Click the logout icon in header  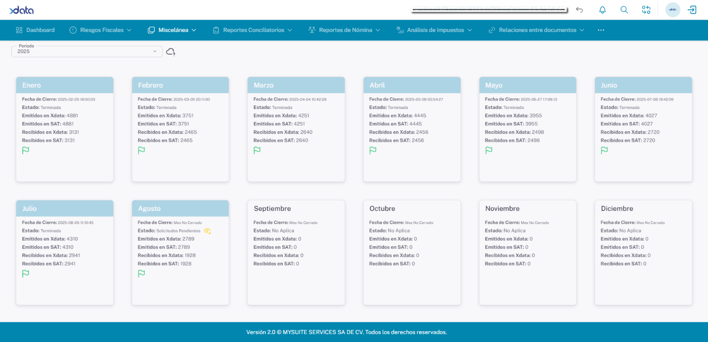tap(692, 10)
